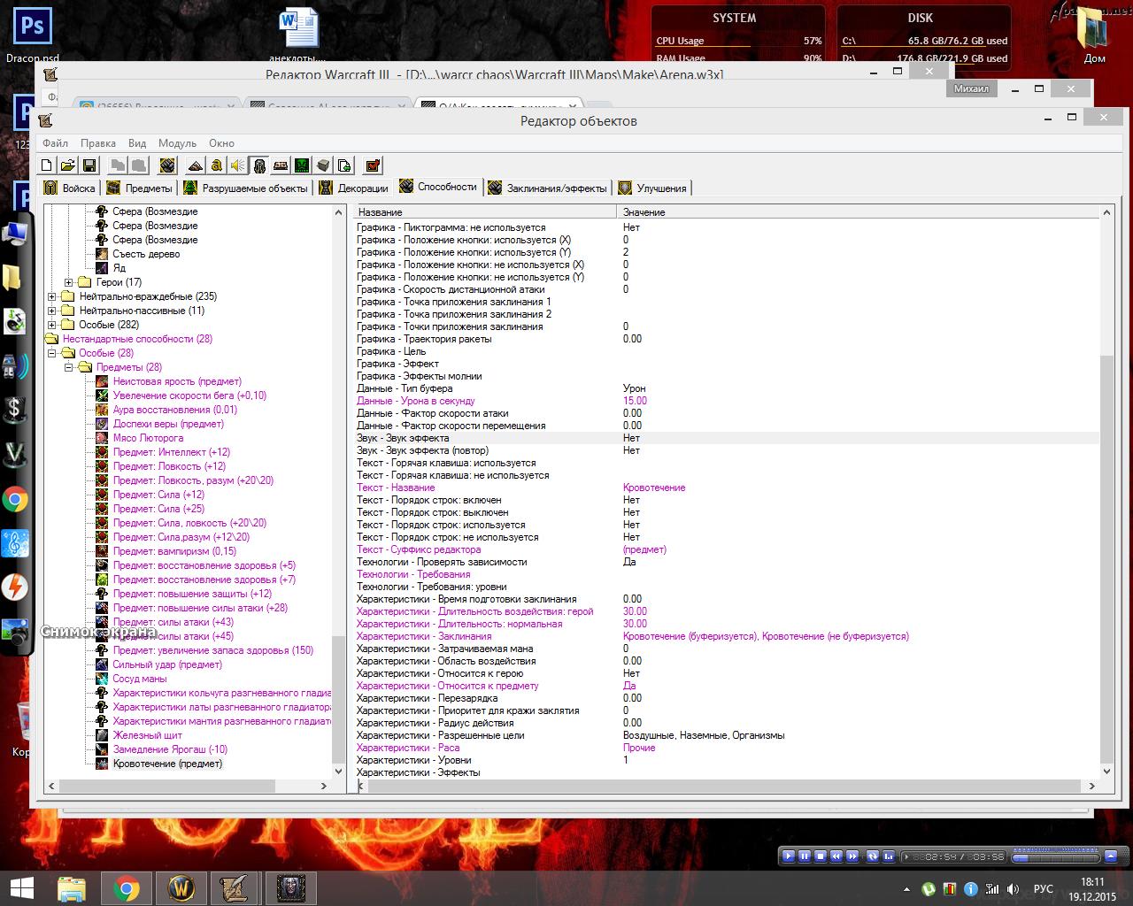Screen dimensions: 1133x906
Task: Click the Save floppy disk icon
Action: click(89, 165)
